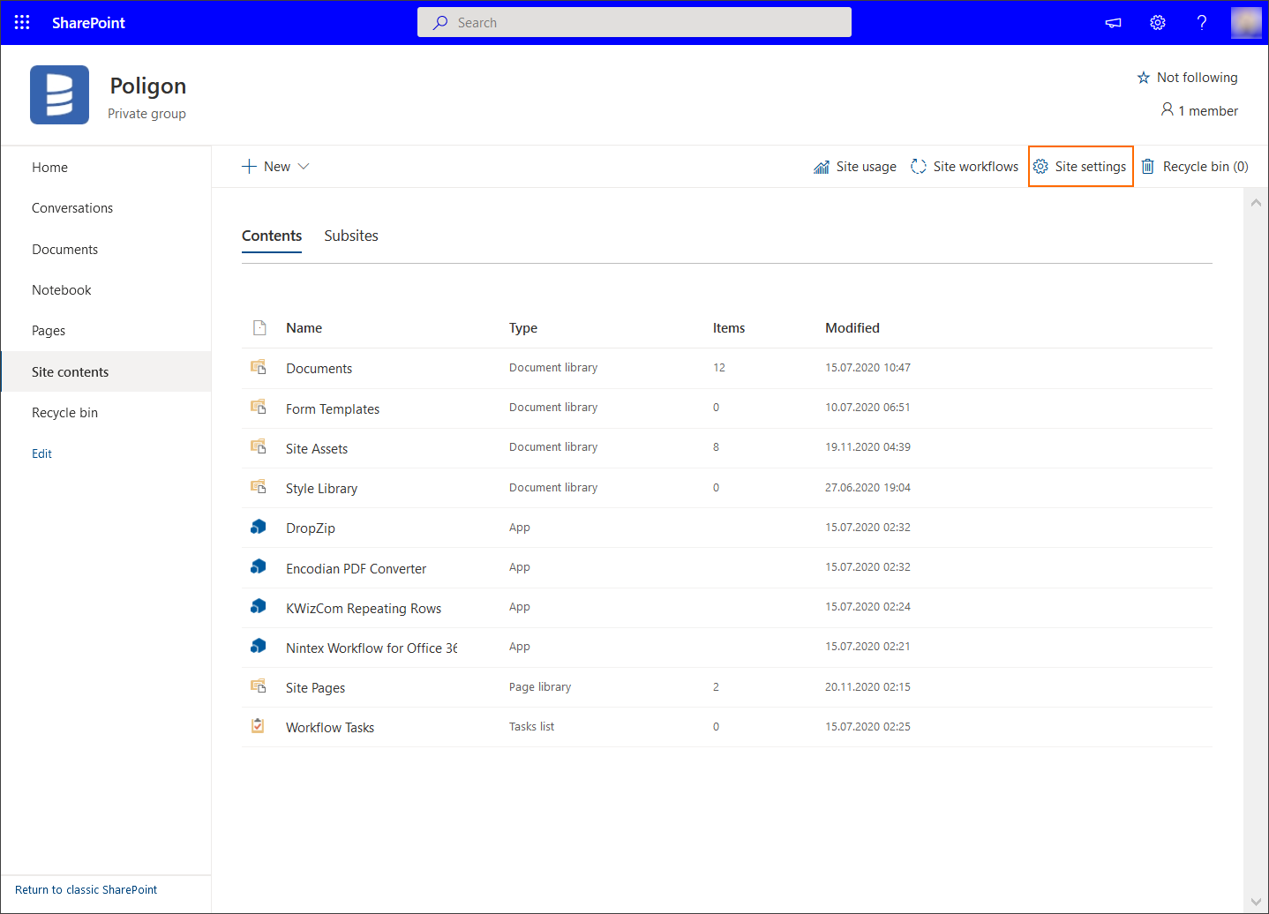Open Site settings
This screenshot has width=1269, height=914.
(1080, 167)
